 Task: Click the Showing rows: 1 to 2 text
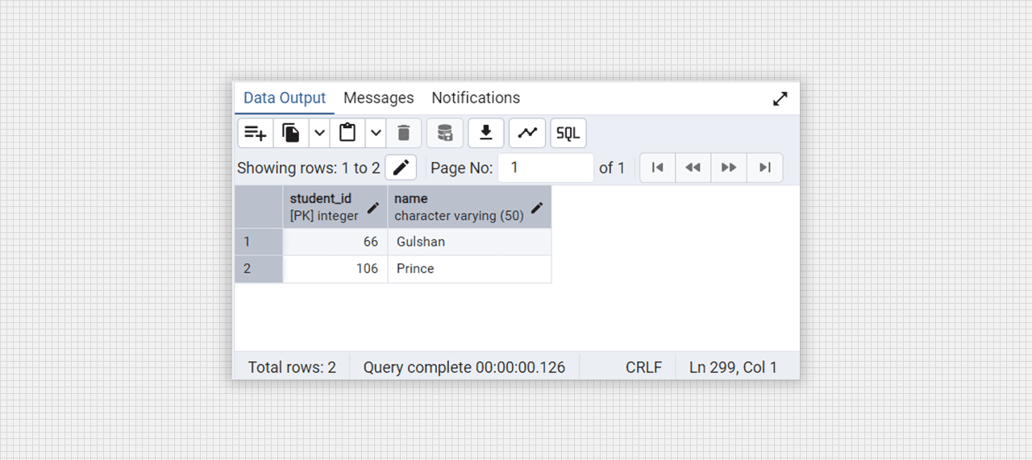click(309, 168)
